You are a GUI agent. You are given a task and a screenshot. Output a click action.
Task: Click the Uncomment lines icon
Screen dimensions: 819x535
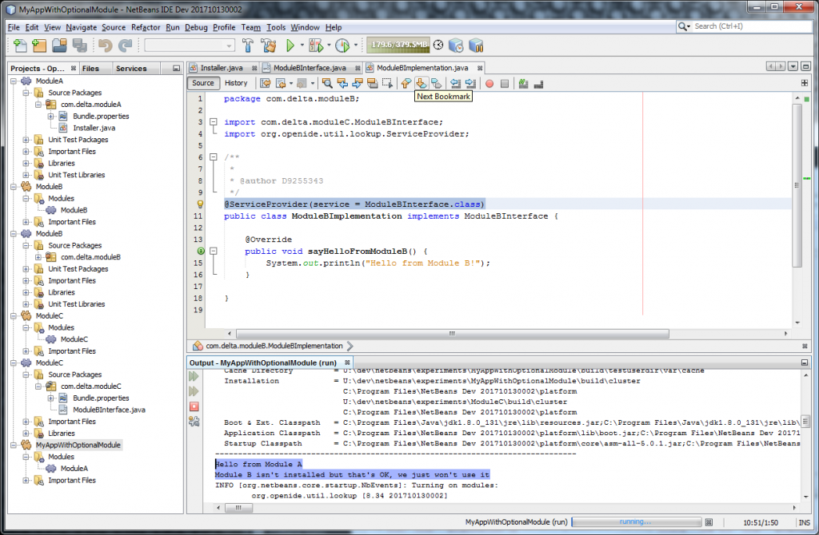[x=538, y=83]
